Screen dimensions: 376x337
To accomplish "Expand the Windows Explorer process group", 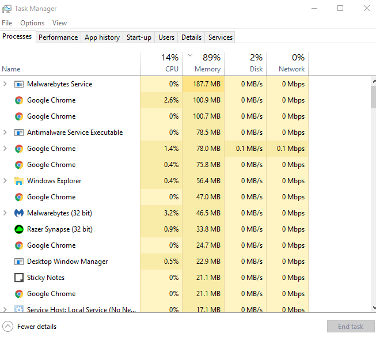I will click(x=5, y=181).
